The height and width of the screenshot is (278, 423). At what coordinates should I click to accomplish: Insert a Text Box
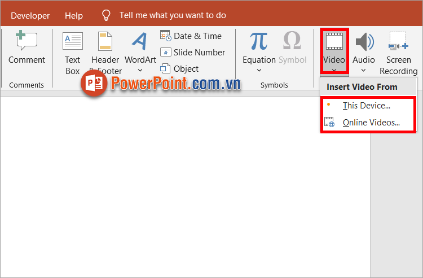coord(73,42)
